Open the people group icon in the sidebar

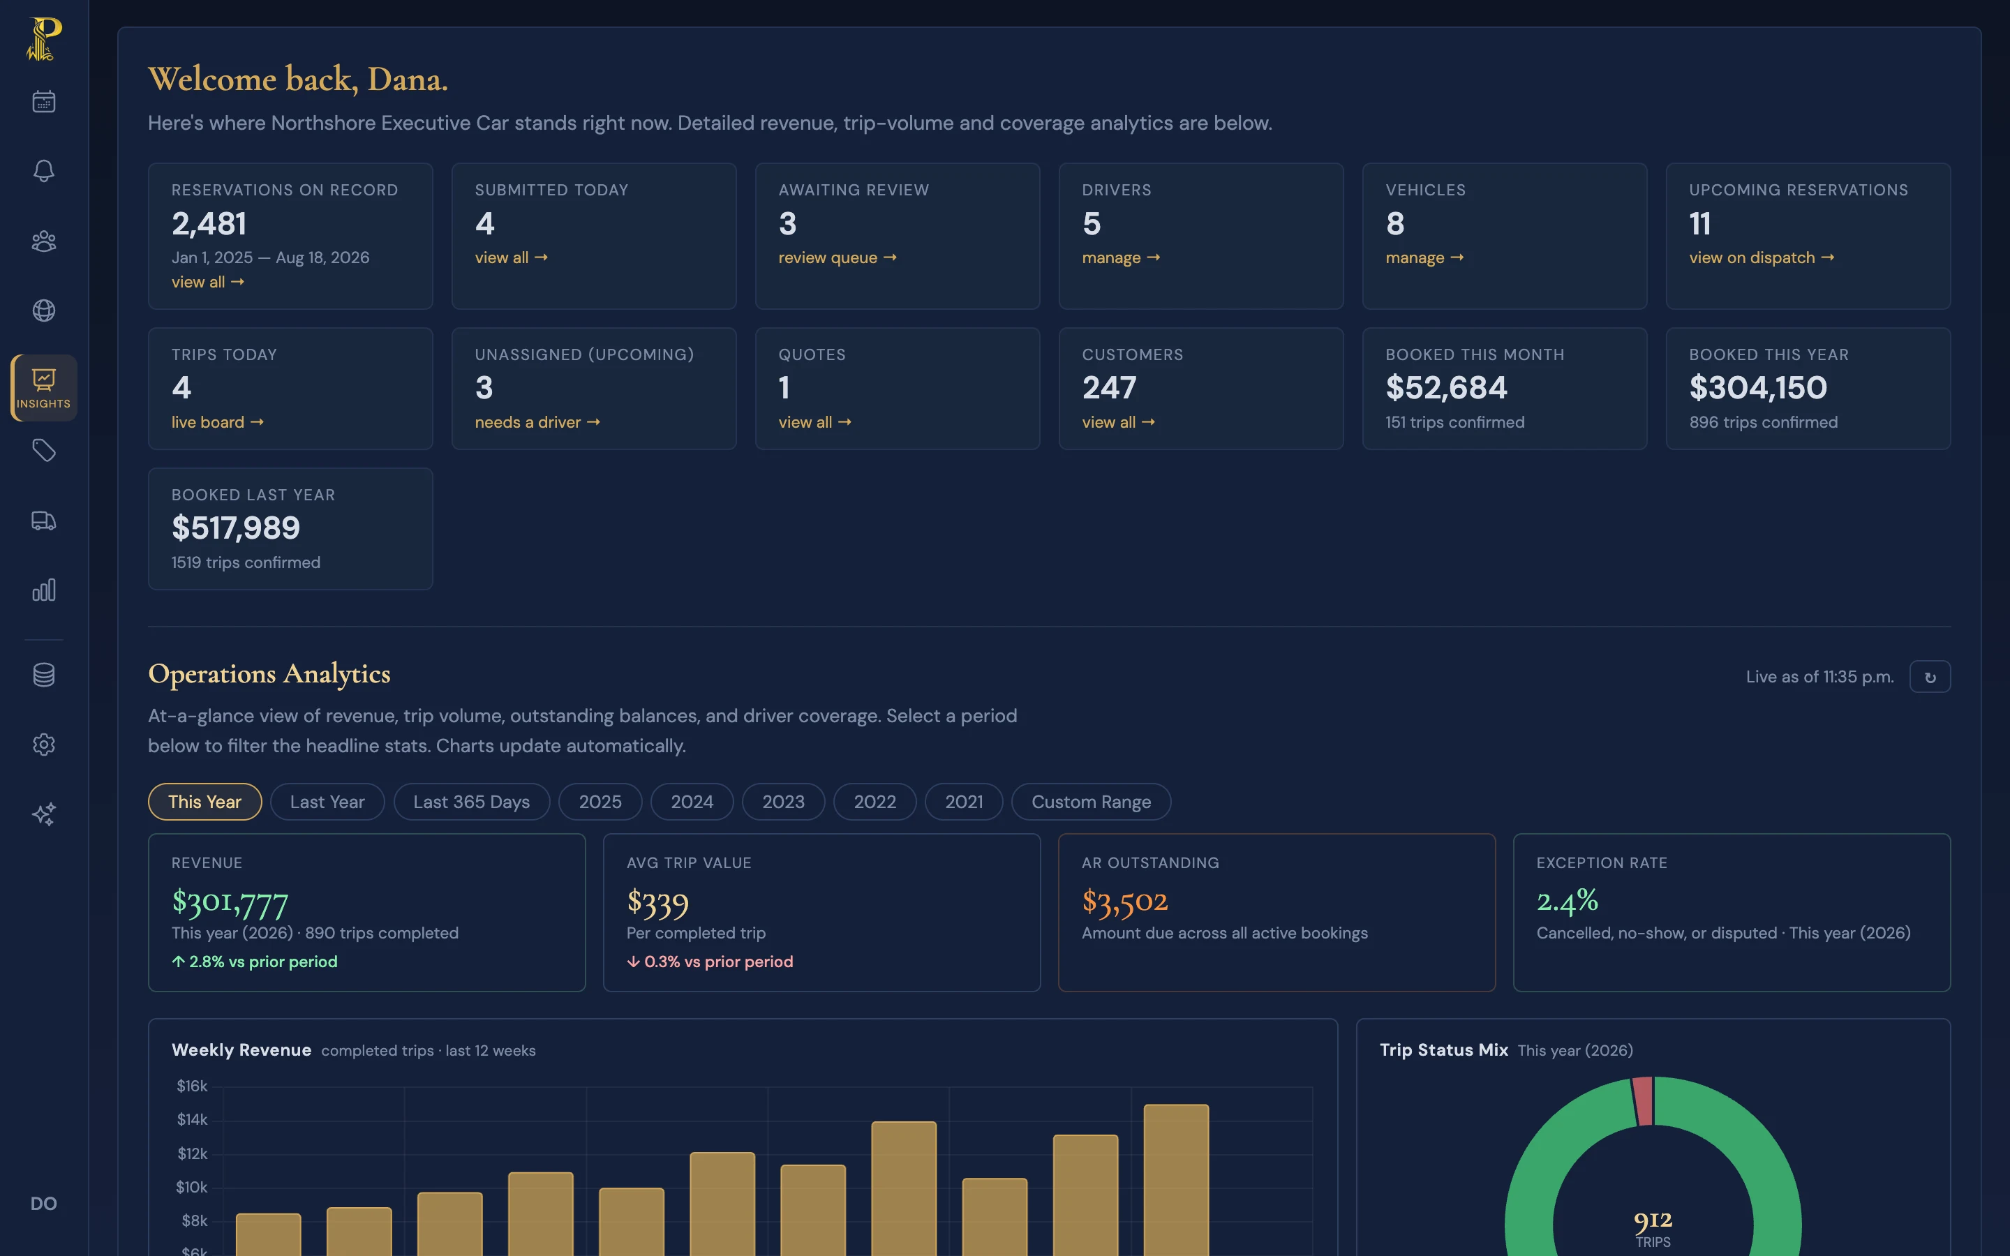click(x=44, y=241)
